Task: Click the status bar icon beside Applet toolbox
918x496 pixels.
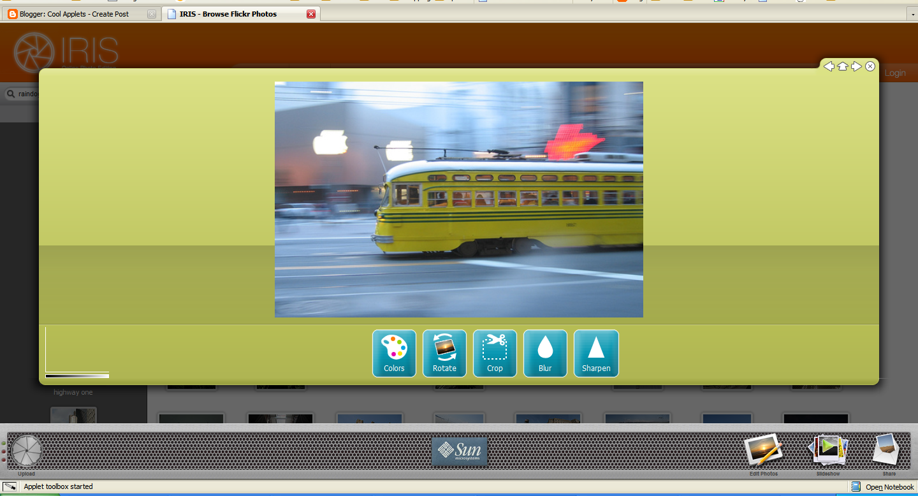Action: pos(10,486)
